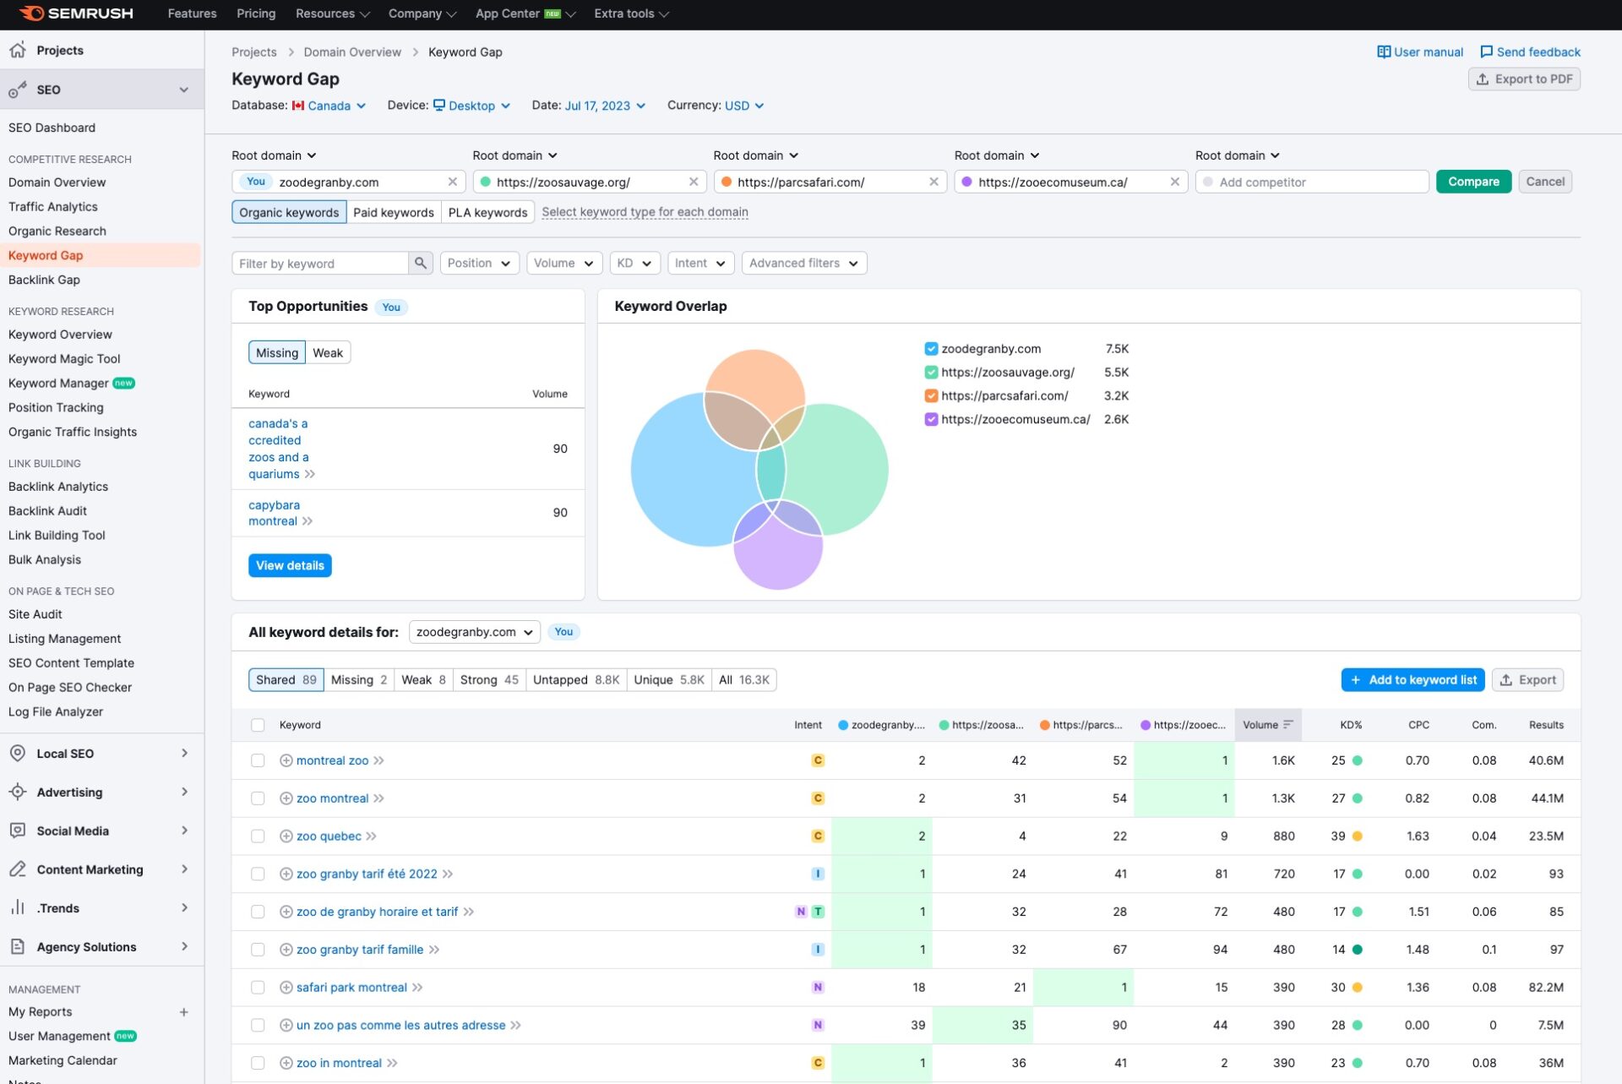Click User manual book icon
The width and height of the screenshot is (1622, 1084).
point(1383,52)
